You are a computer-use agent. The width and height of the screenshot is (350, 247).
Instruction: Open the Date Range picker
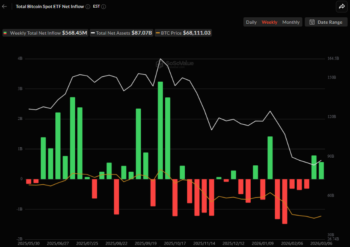click(x=326, y=22)
